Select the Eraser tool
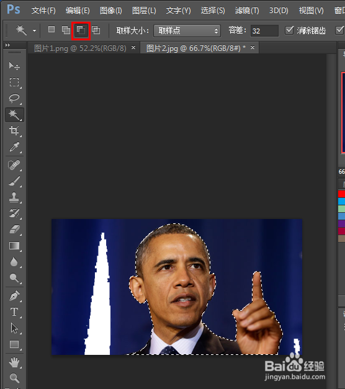Viewport: 345px width, 389px height. click(x=14, y=230)
